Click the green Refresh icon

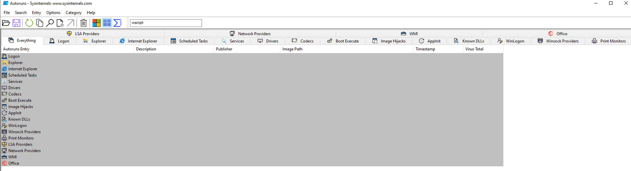pos(29,23)
